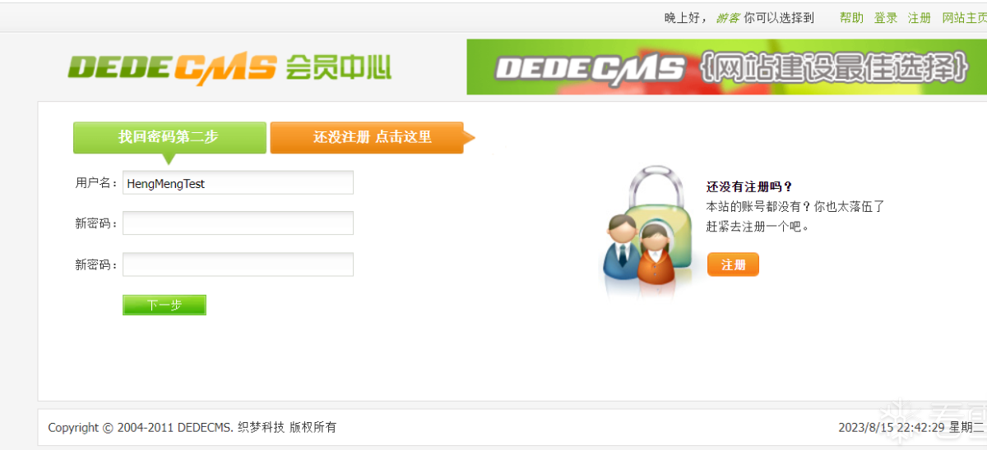
Task: Click the orange arrow tip of 还没注册 tab
Action: point(470,137)
